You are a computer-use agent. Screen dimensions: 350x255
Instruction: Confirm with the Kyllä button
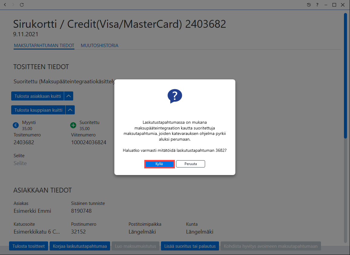click(159, 164)
